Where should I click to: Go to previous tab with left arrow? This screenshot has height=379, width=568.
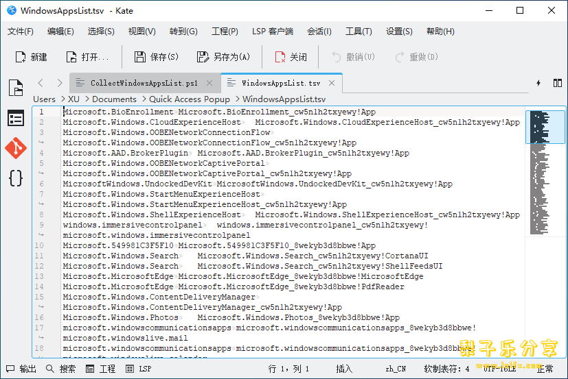[x=41, y=83]
